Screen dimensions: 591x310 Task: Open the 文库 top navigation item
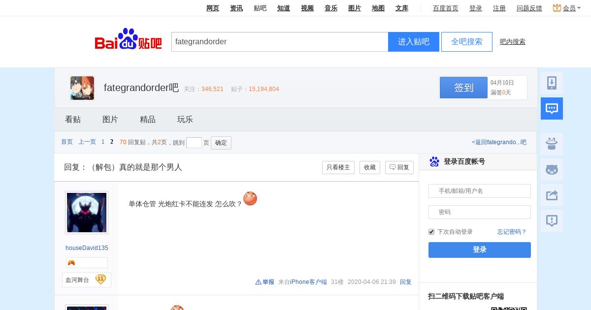(x=402, y=8)
